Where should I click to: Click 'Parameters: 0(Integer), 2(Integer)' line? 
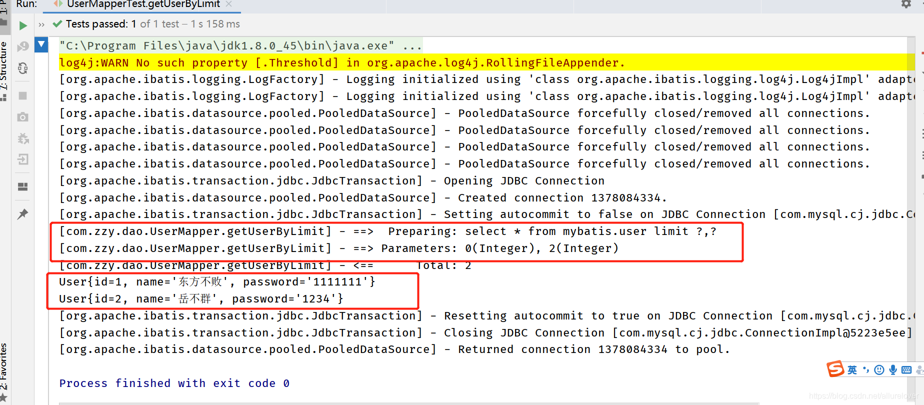339,248
